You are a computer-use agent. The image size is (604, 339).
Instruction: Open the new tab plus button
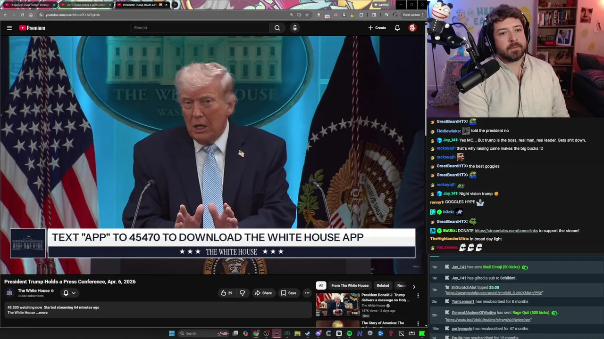click(175, 5)
